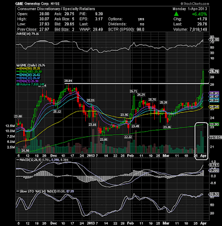Click the RSI(14) indicator label icon
This screenshot has width=222, height=226.
(18, 34)
